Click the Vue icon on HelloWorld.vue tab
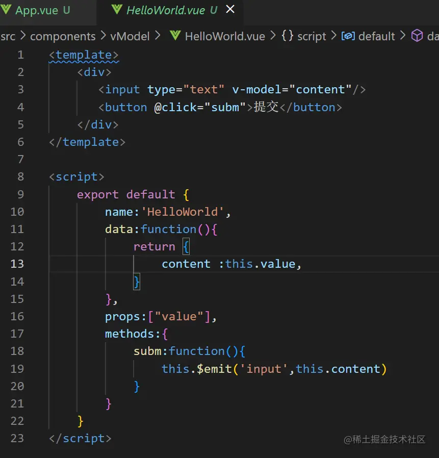This screenshot has width=439, height=458. pos(117,10)
